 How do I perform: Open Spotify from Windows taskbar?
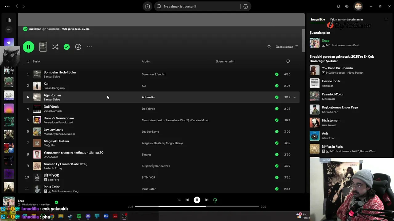(x=79, y=216)
